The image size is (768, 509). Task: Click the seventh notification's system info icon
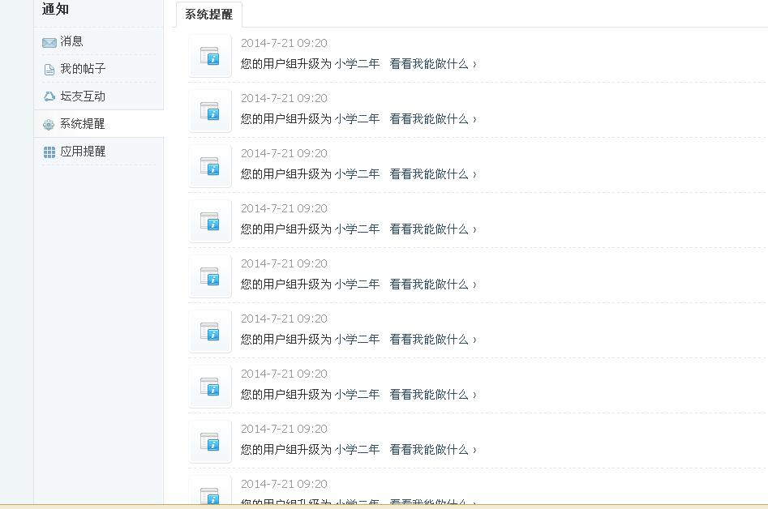[210, 386]
